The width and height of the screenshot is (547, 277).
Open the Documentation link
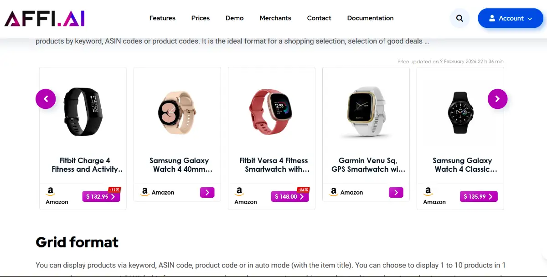(370, 18)
